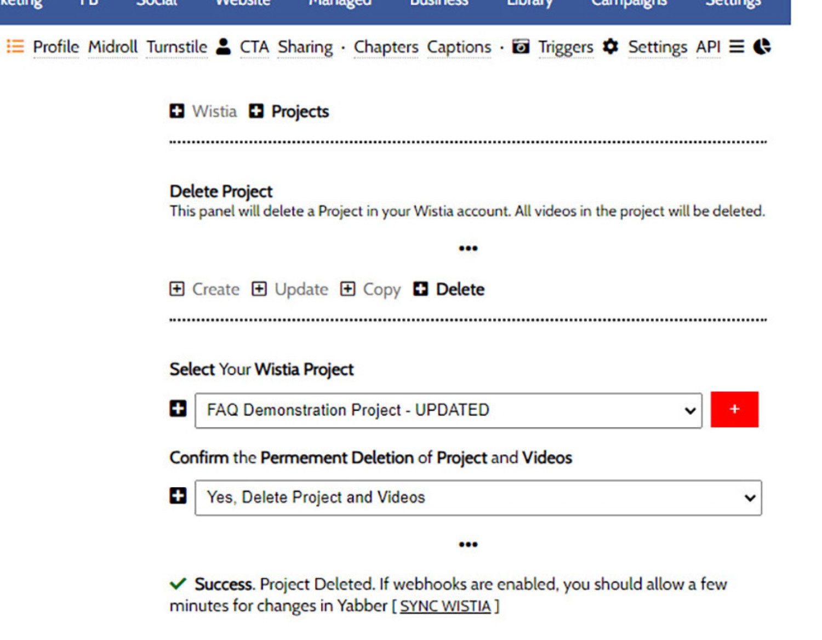Image resolution: width=822 pixels, height=640 pixels.
Task: Click the gear icon before Settings
Action: tap(610, 47)
